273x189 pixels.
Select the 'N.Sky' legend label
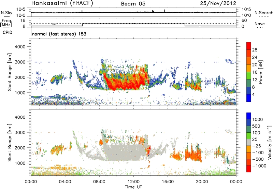tap(6, 13)
